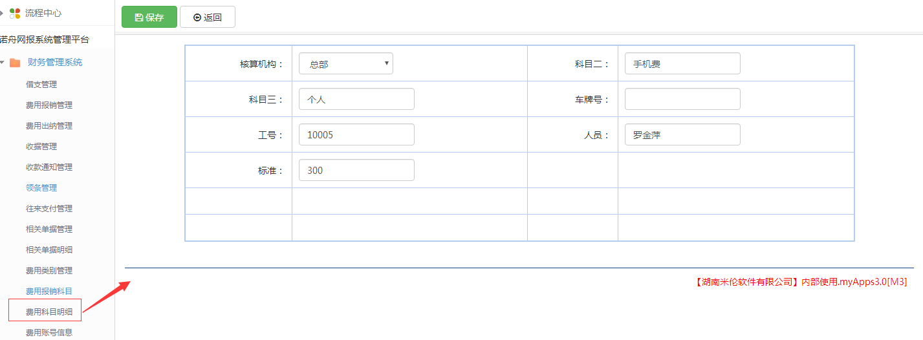The height and width of the screenshot is (340, 923).
Task: Click the 返回 button
Action: (208, 17)
